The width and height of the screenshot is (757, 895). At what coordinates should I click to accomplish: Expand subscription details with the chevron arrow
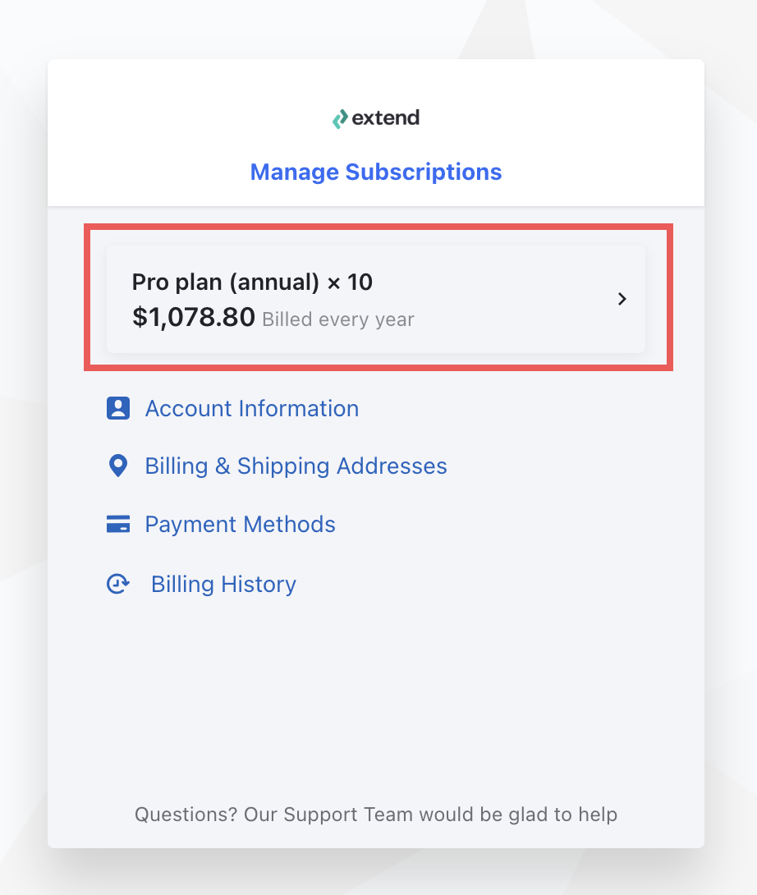tap(622, 299)
